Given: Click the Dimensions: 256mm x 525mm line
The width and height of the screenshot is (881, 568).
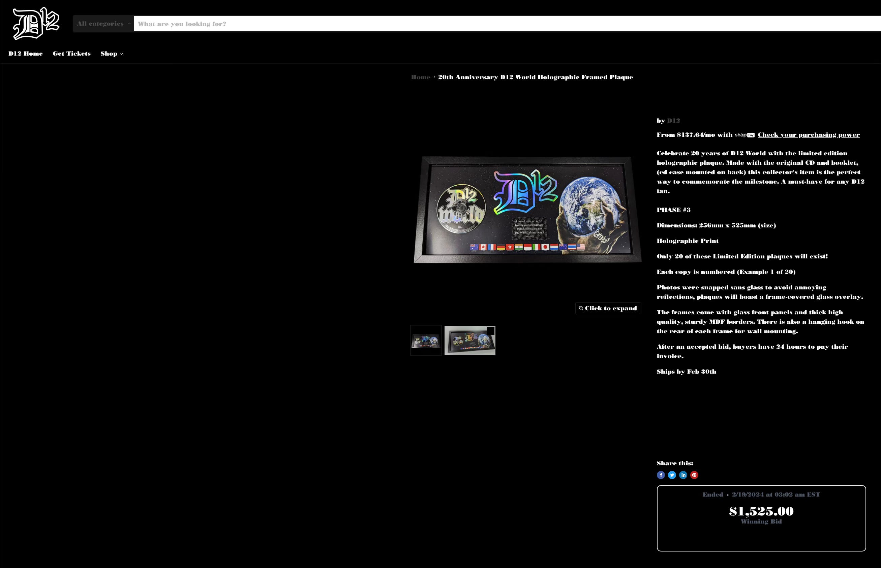Looking at the screenshot, I should coord(716,225).
